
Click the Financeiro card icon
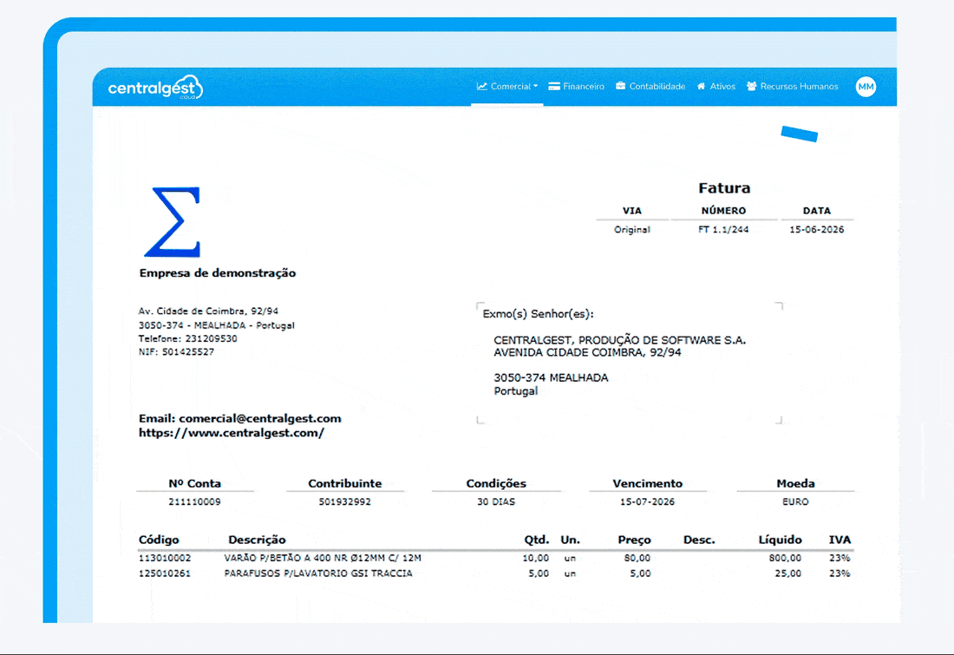(553, 87)
